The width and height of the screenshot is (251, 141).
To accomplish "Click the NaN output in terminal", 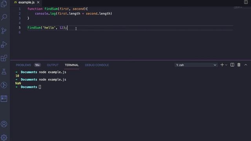I will coord(18,83).
